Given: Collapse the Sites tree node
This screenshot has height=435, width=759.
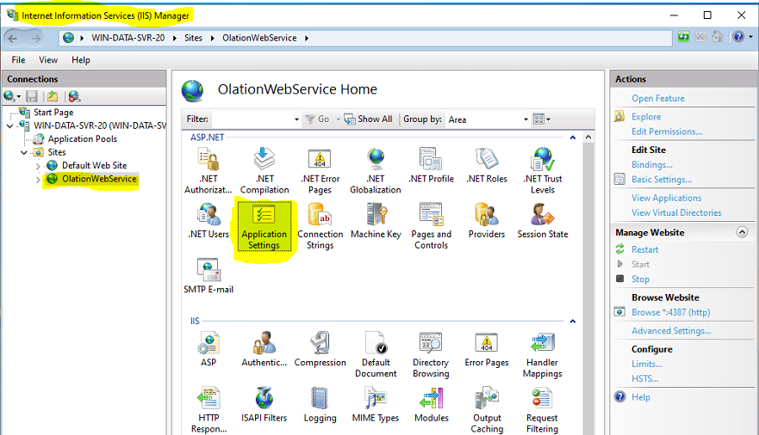Looking at the screenshot, I should 24,152.
